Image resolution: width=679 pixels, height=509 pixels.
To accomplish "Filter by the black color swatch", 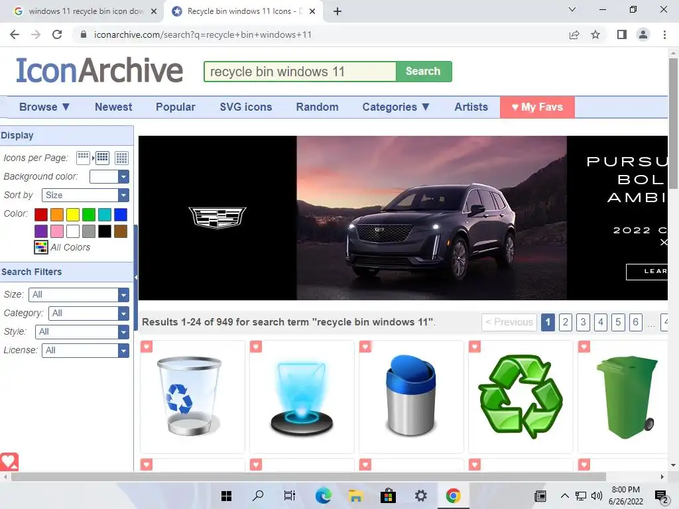I will (x=105, y=231).
